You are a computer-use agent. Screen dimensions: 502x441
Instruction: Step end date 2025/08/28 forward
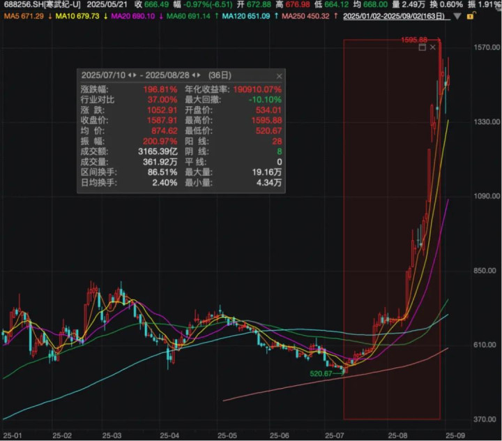199,75
